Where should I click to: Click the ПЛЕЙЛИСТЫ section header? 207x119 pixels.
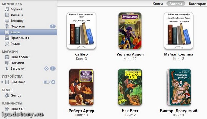pyautogui.click(x=12, y=104)
